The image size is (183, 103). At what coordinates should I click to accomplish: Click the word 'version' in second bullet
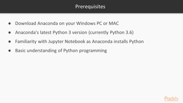click(x=79, y=32)
